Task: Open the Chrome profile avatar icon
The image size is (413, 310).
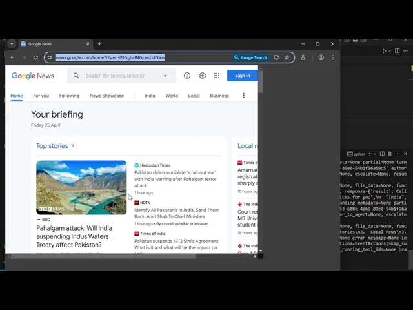Action: [321, 57]
